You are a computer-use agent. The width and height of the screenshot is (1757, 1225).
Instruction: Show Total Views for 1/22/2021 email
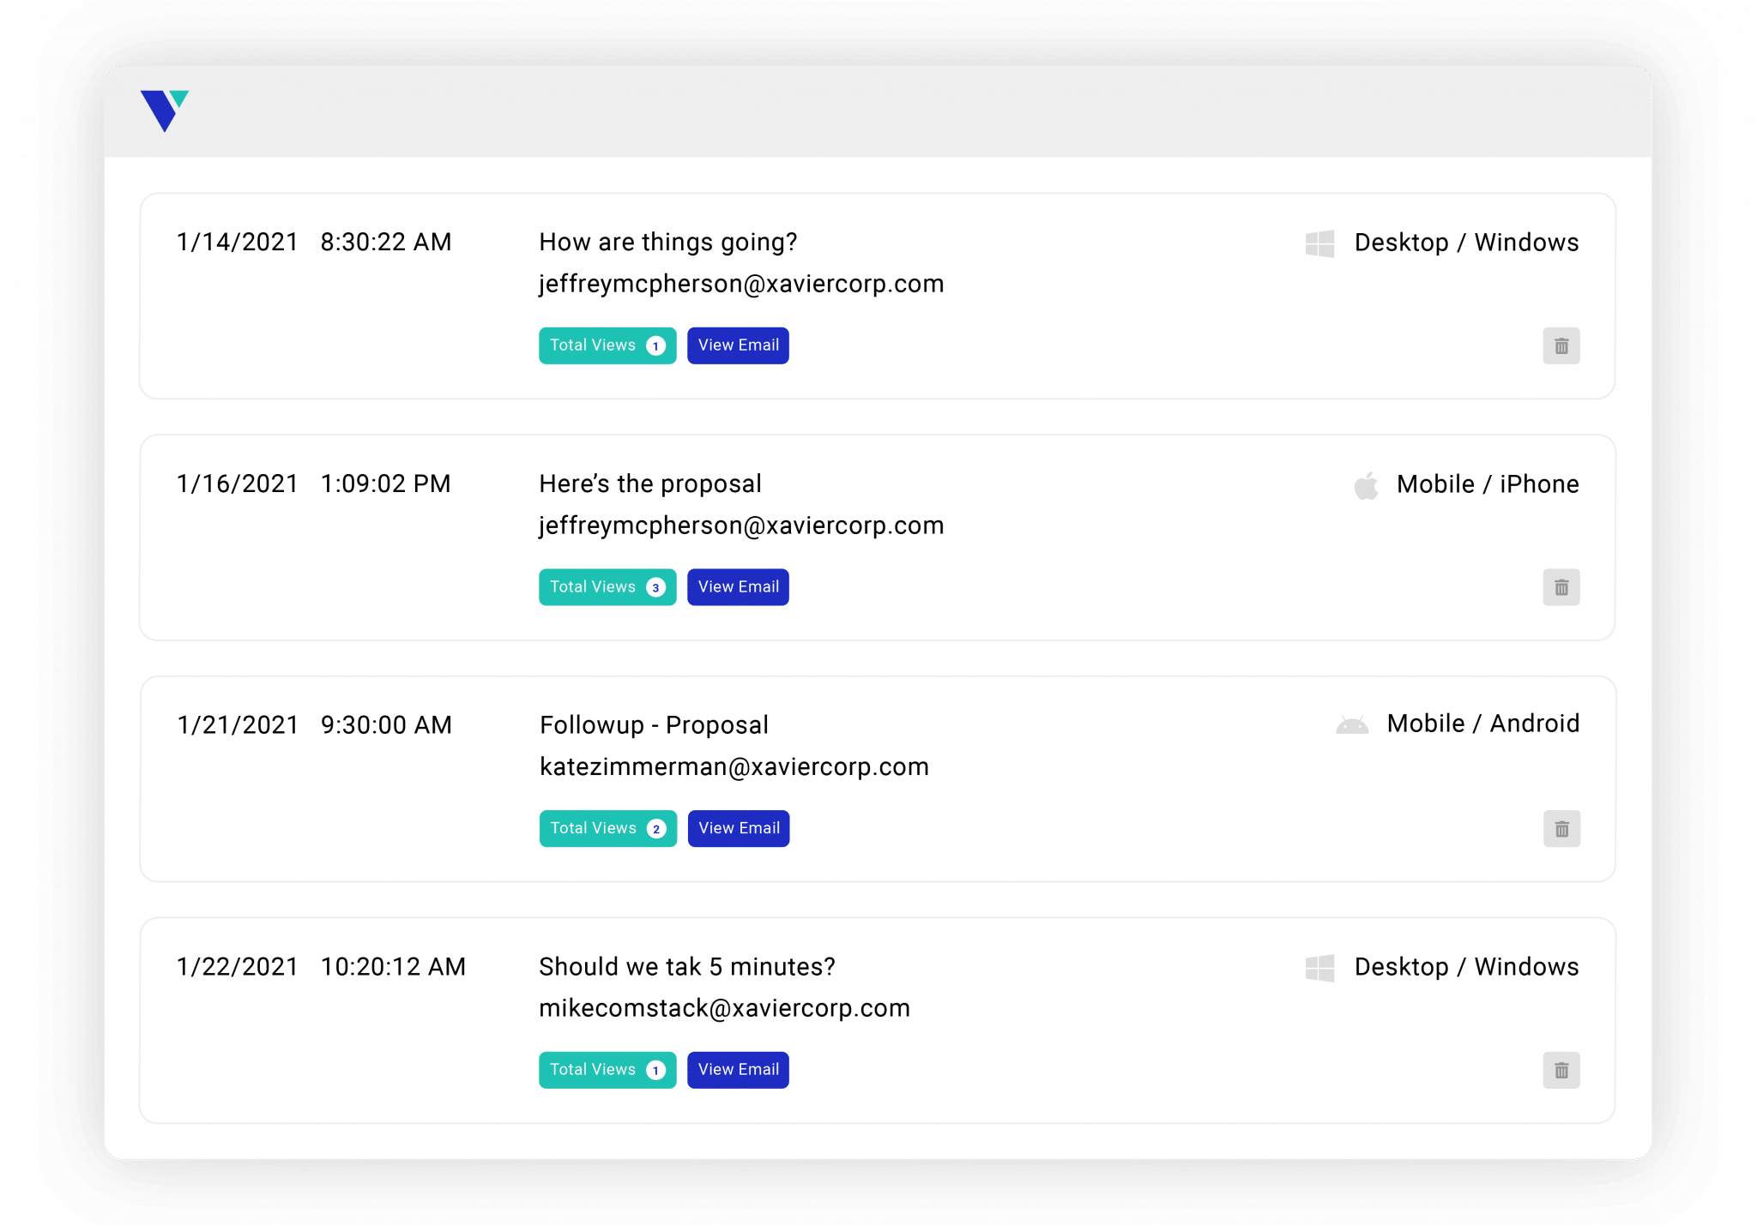(x=607, y=1070)
